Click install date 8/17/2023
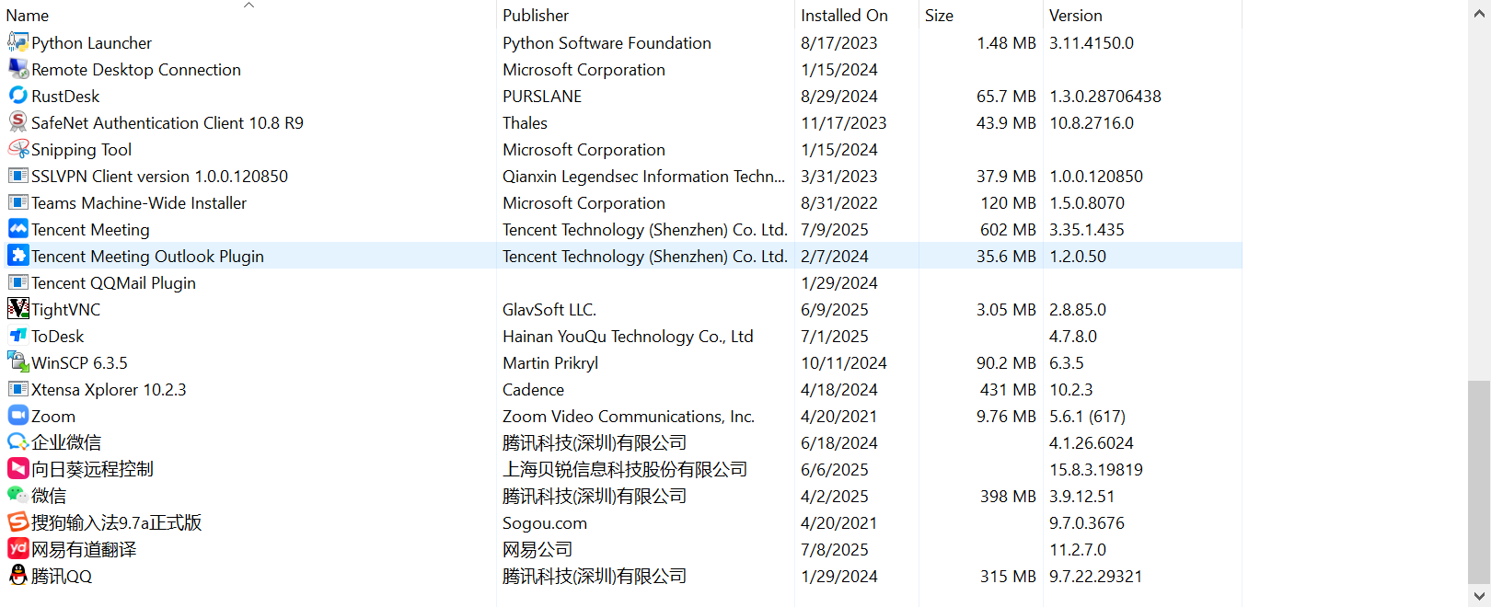The height and width of the screenshot is (607, 1491). (839, 43)
